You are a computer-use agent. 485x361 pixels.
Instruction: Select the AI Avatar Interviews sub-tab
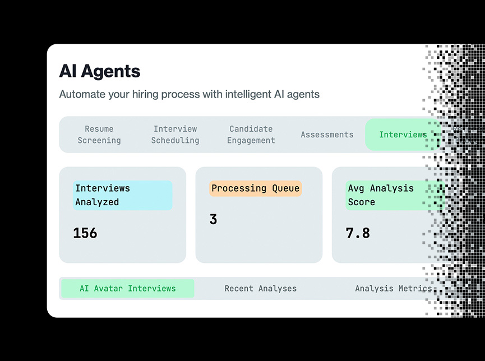pyautogui.click(x=128, y=289)
